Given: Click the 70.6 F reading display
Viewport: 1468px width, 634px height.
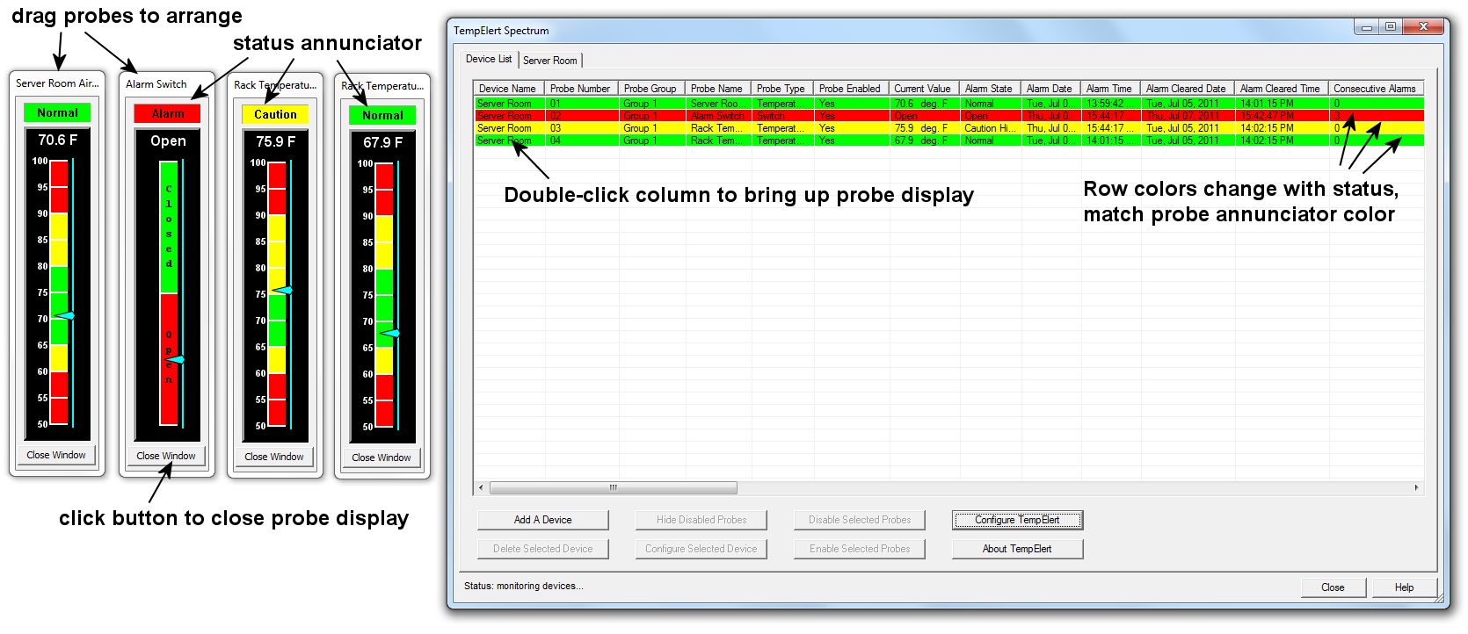Looking at the screenshot, I should click(x=57, y=140).
